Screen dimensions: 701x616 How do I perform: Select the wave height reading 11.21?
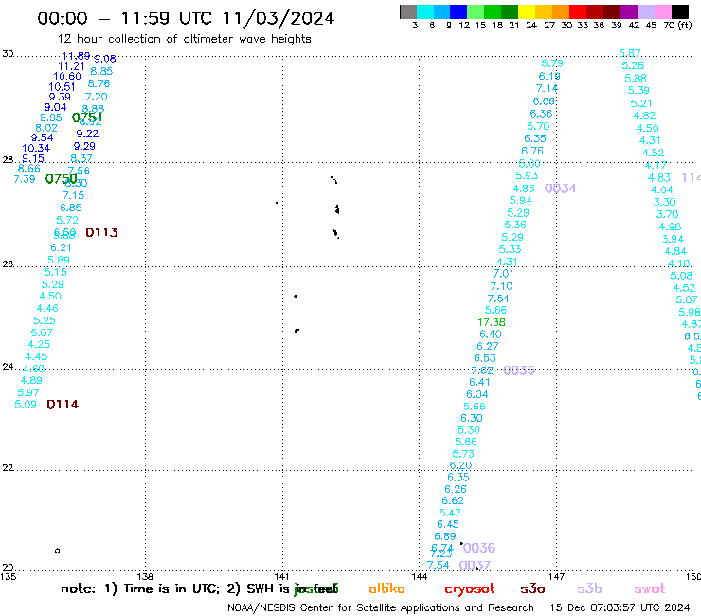pyautogui.click(x=71, y=65)
